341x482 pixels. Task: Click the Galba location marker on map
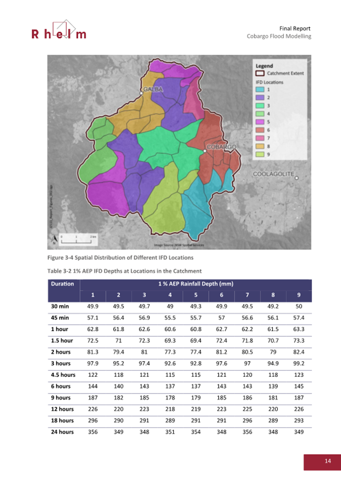pos(142,93)
